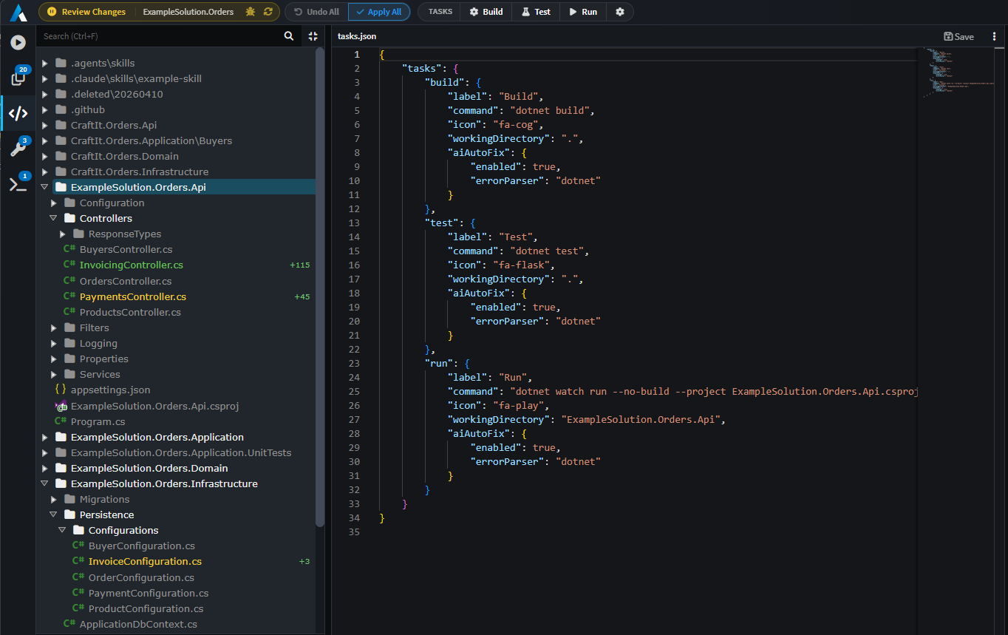This screenshot has height=635, width=1008.
Task: Select the code editor sidebar icon
Action: point(18,113)
